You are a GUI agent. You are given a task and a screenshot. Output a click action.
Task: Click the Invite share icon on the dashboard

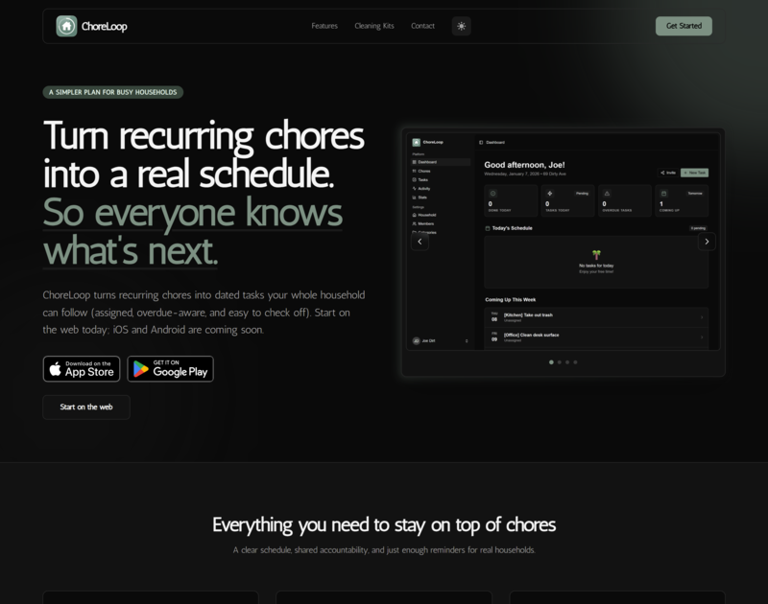(x=662, y=172)
